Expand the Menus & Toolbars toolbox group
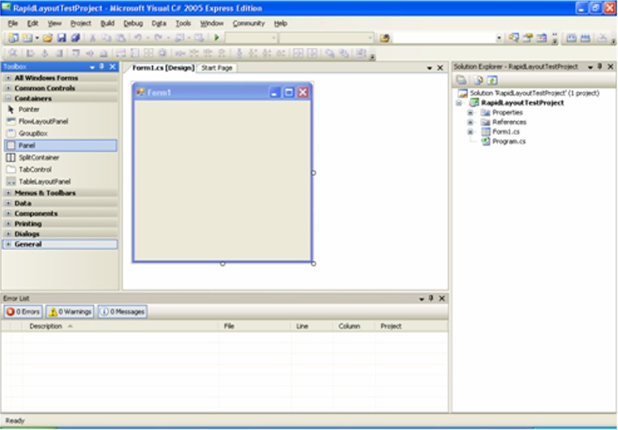The height and width of the screenshot is (430, 618). click(8, 193)
